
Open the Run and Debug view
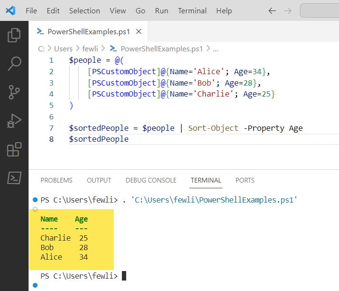point(14,121)
